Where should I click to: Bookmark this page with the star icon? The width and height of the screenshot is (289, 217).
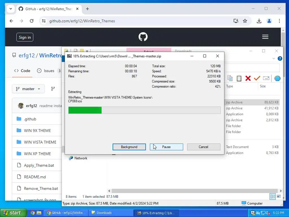245,21
